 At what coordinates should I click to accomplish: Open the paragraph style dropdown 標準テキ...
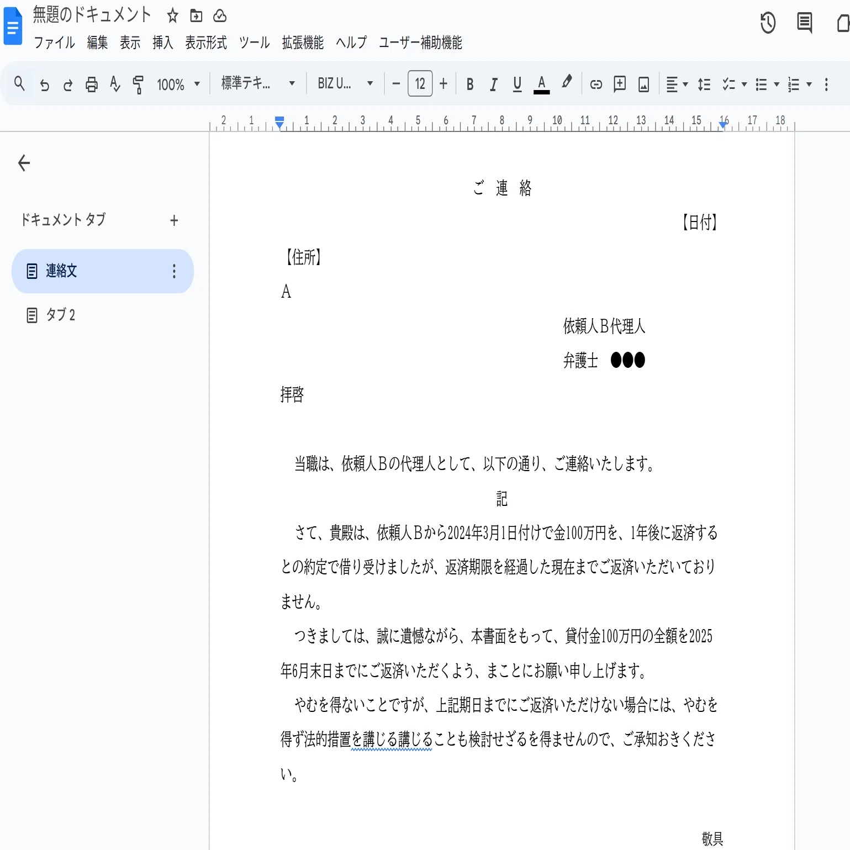point(258,83)
